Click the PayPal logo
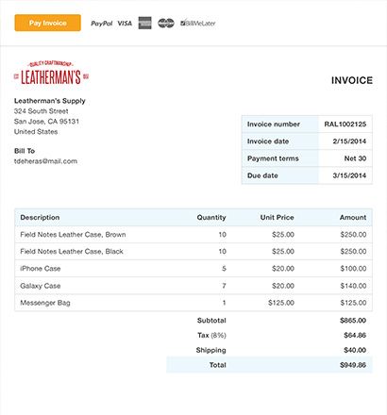Viewport: 387px width, 415px height. point(102,24)
